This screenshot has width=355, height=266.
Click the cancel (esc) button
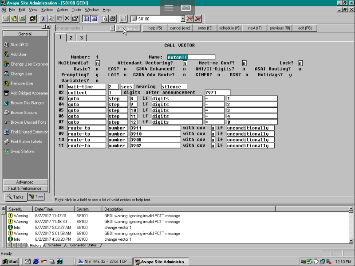click(x=180, y=28)
